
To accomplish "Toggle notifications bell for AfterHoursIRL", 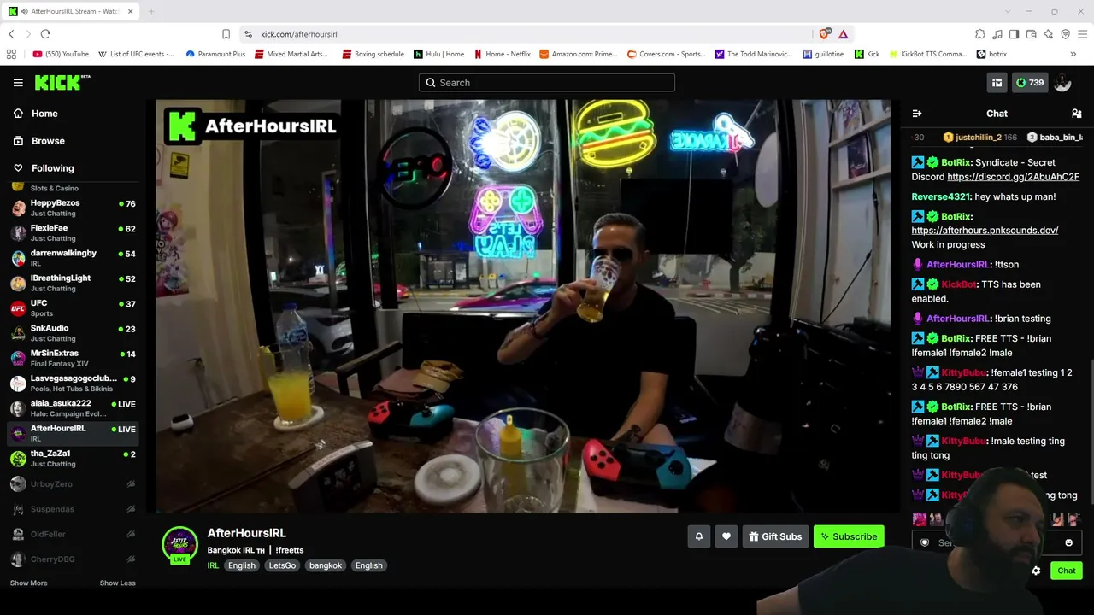I will click(x=698, y=536).
